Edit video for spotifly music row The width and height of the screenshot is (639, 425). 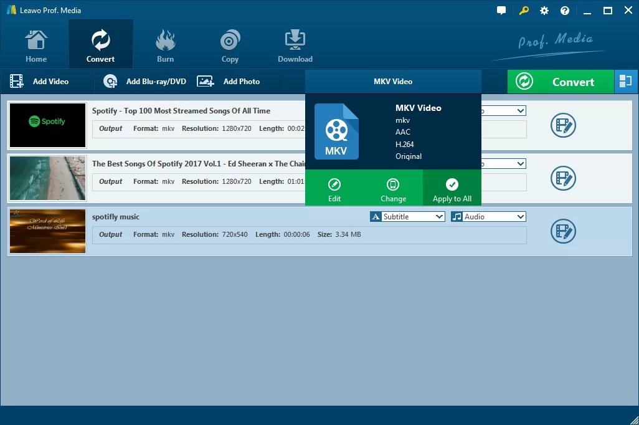(563, 231)
